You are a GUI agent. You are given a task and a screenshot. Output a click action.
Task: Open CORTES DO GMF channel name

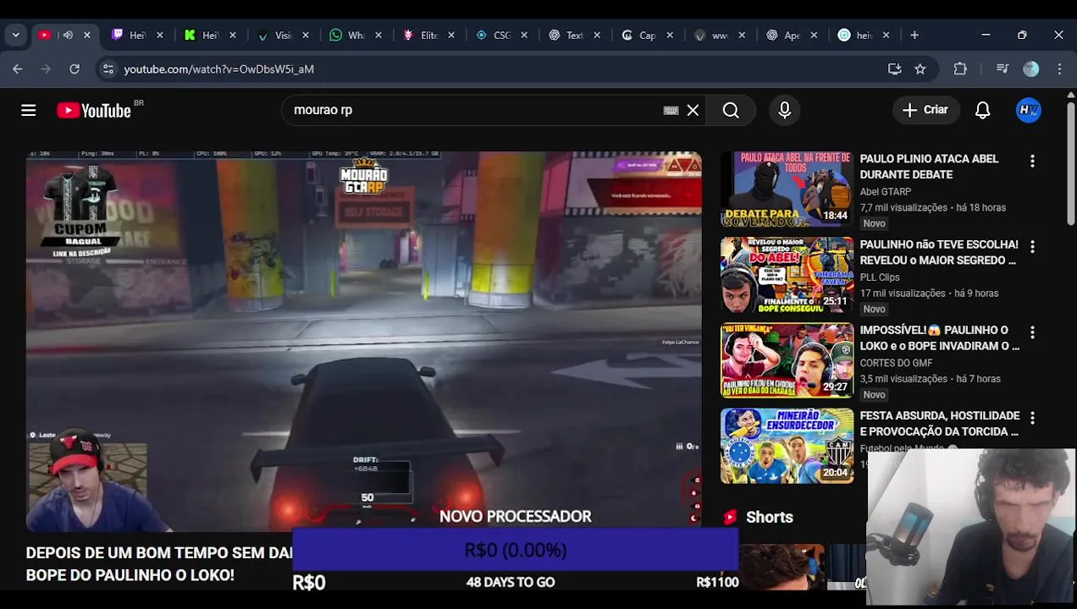pos(896,363)
